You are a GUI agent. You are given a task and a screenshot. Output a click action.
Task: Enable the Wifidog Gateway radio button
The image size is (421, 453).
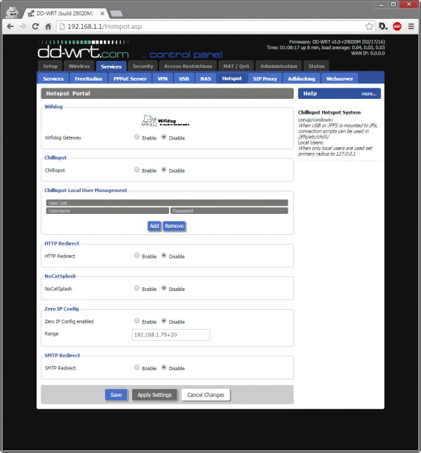(137, 137)
